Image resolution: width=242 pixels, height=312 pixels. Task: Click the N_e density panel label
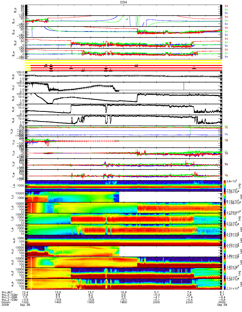pyautogui.click(x=13, y=120)
